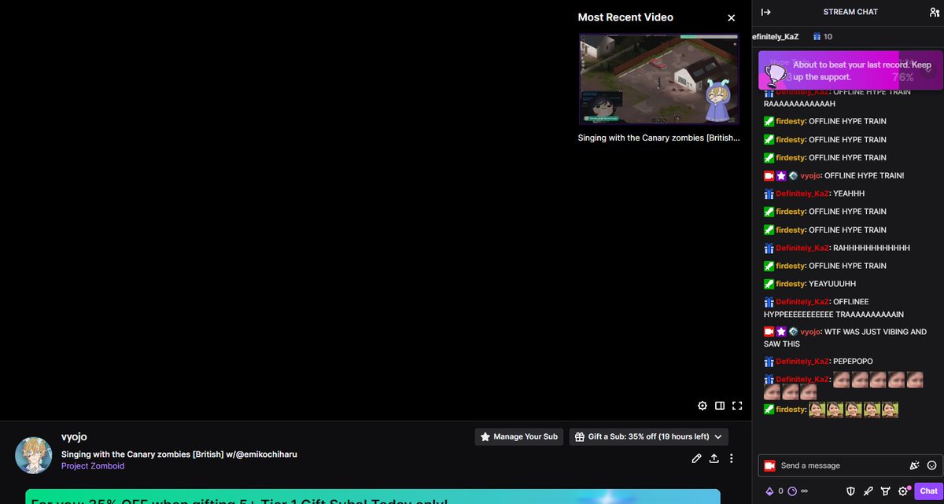Click the gift leaderboard count 10

(823, 36)
